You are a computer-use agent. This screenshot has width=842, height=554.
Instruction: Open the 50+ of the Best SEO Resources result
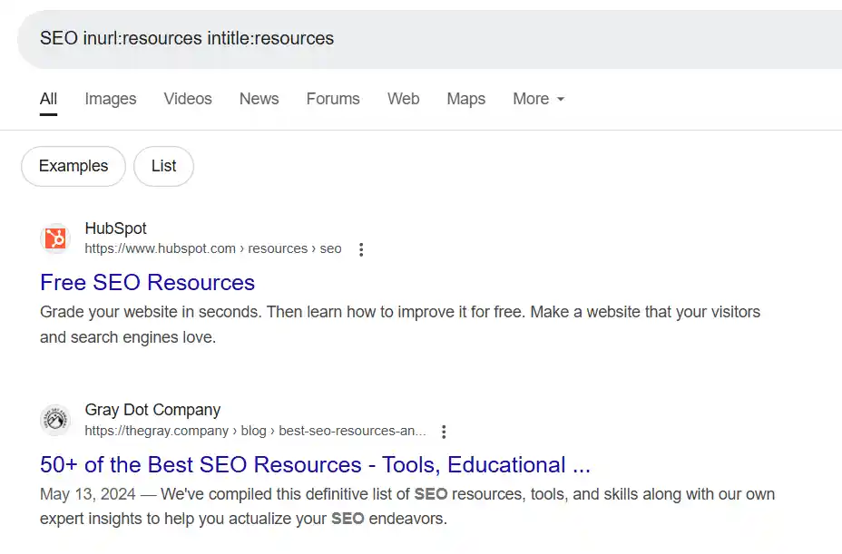pyautogui.click(x=315, y=465)
